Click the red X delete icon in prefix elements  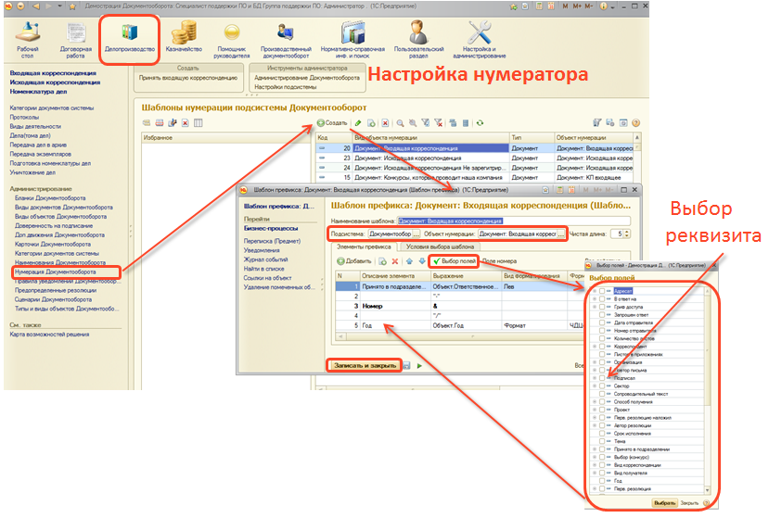click(394, 262)
